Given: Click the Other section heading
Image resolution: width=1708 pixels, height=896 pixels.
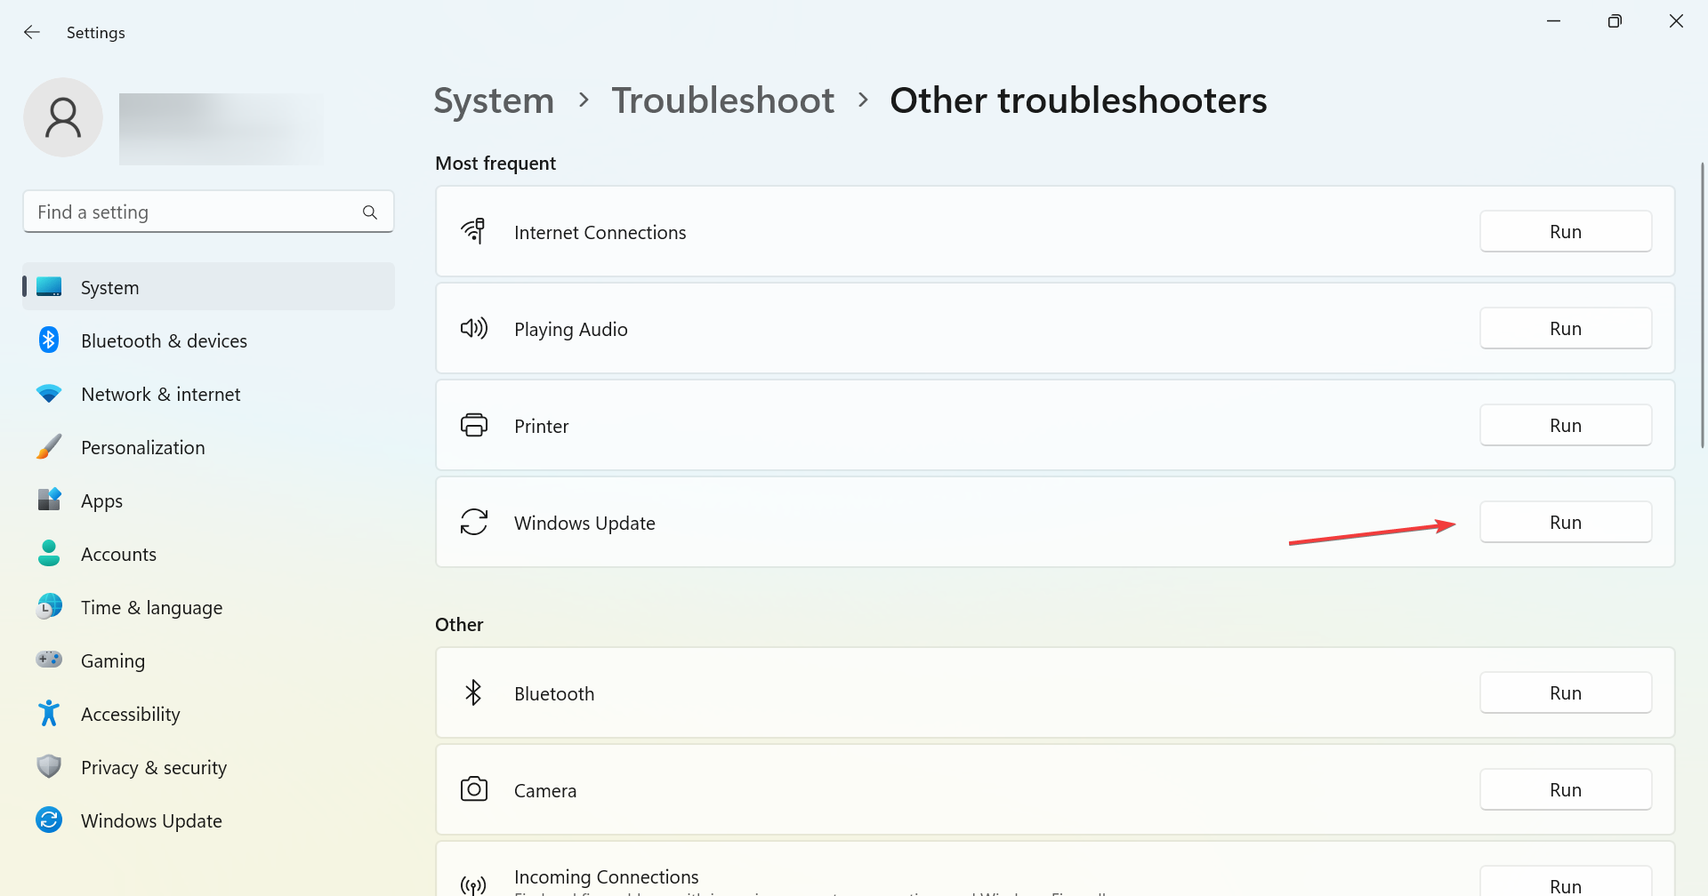Looking at the screenshot, I should [459, 625].
